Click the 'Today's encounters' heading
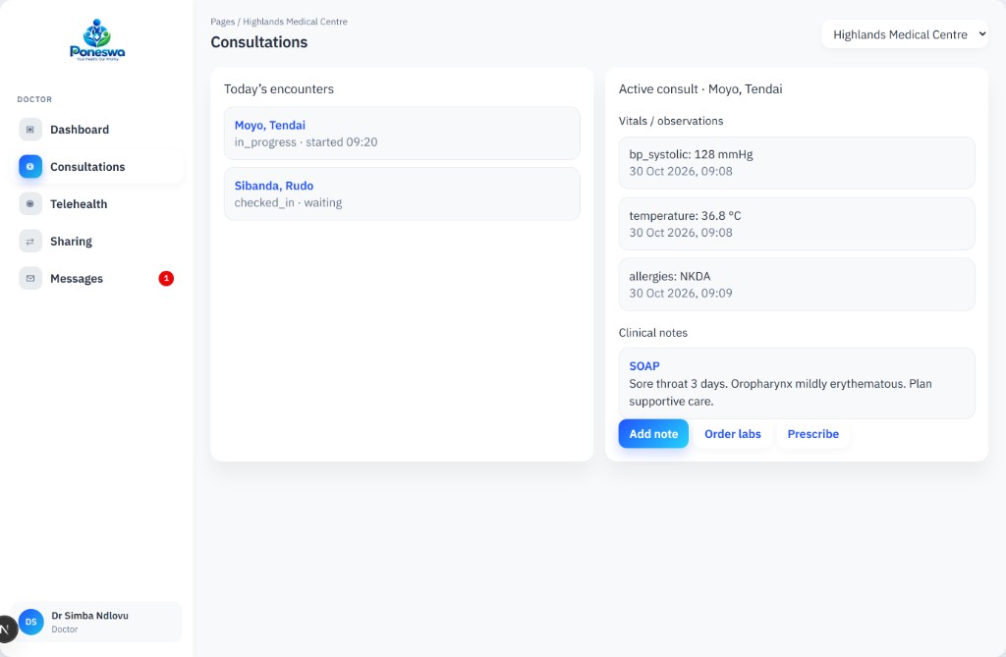The height and width of the screenshot is (657, 1006). click(x=278, y=89)
